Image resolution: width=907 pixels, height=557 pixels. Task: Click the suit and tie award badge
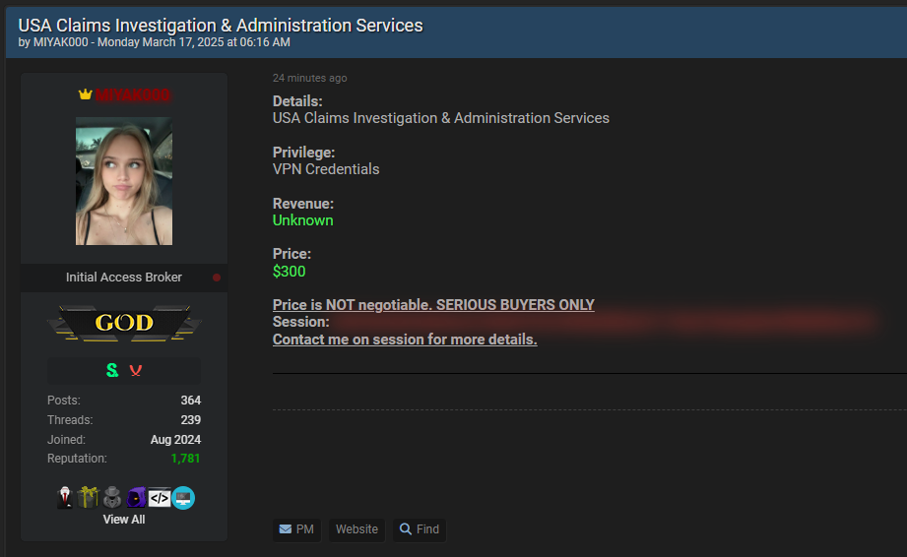(x=65, y=498)
